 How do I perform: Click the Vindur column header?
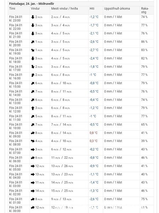click(x=35, y=9)
